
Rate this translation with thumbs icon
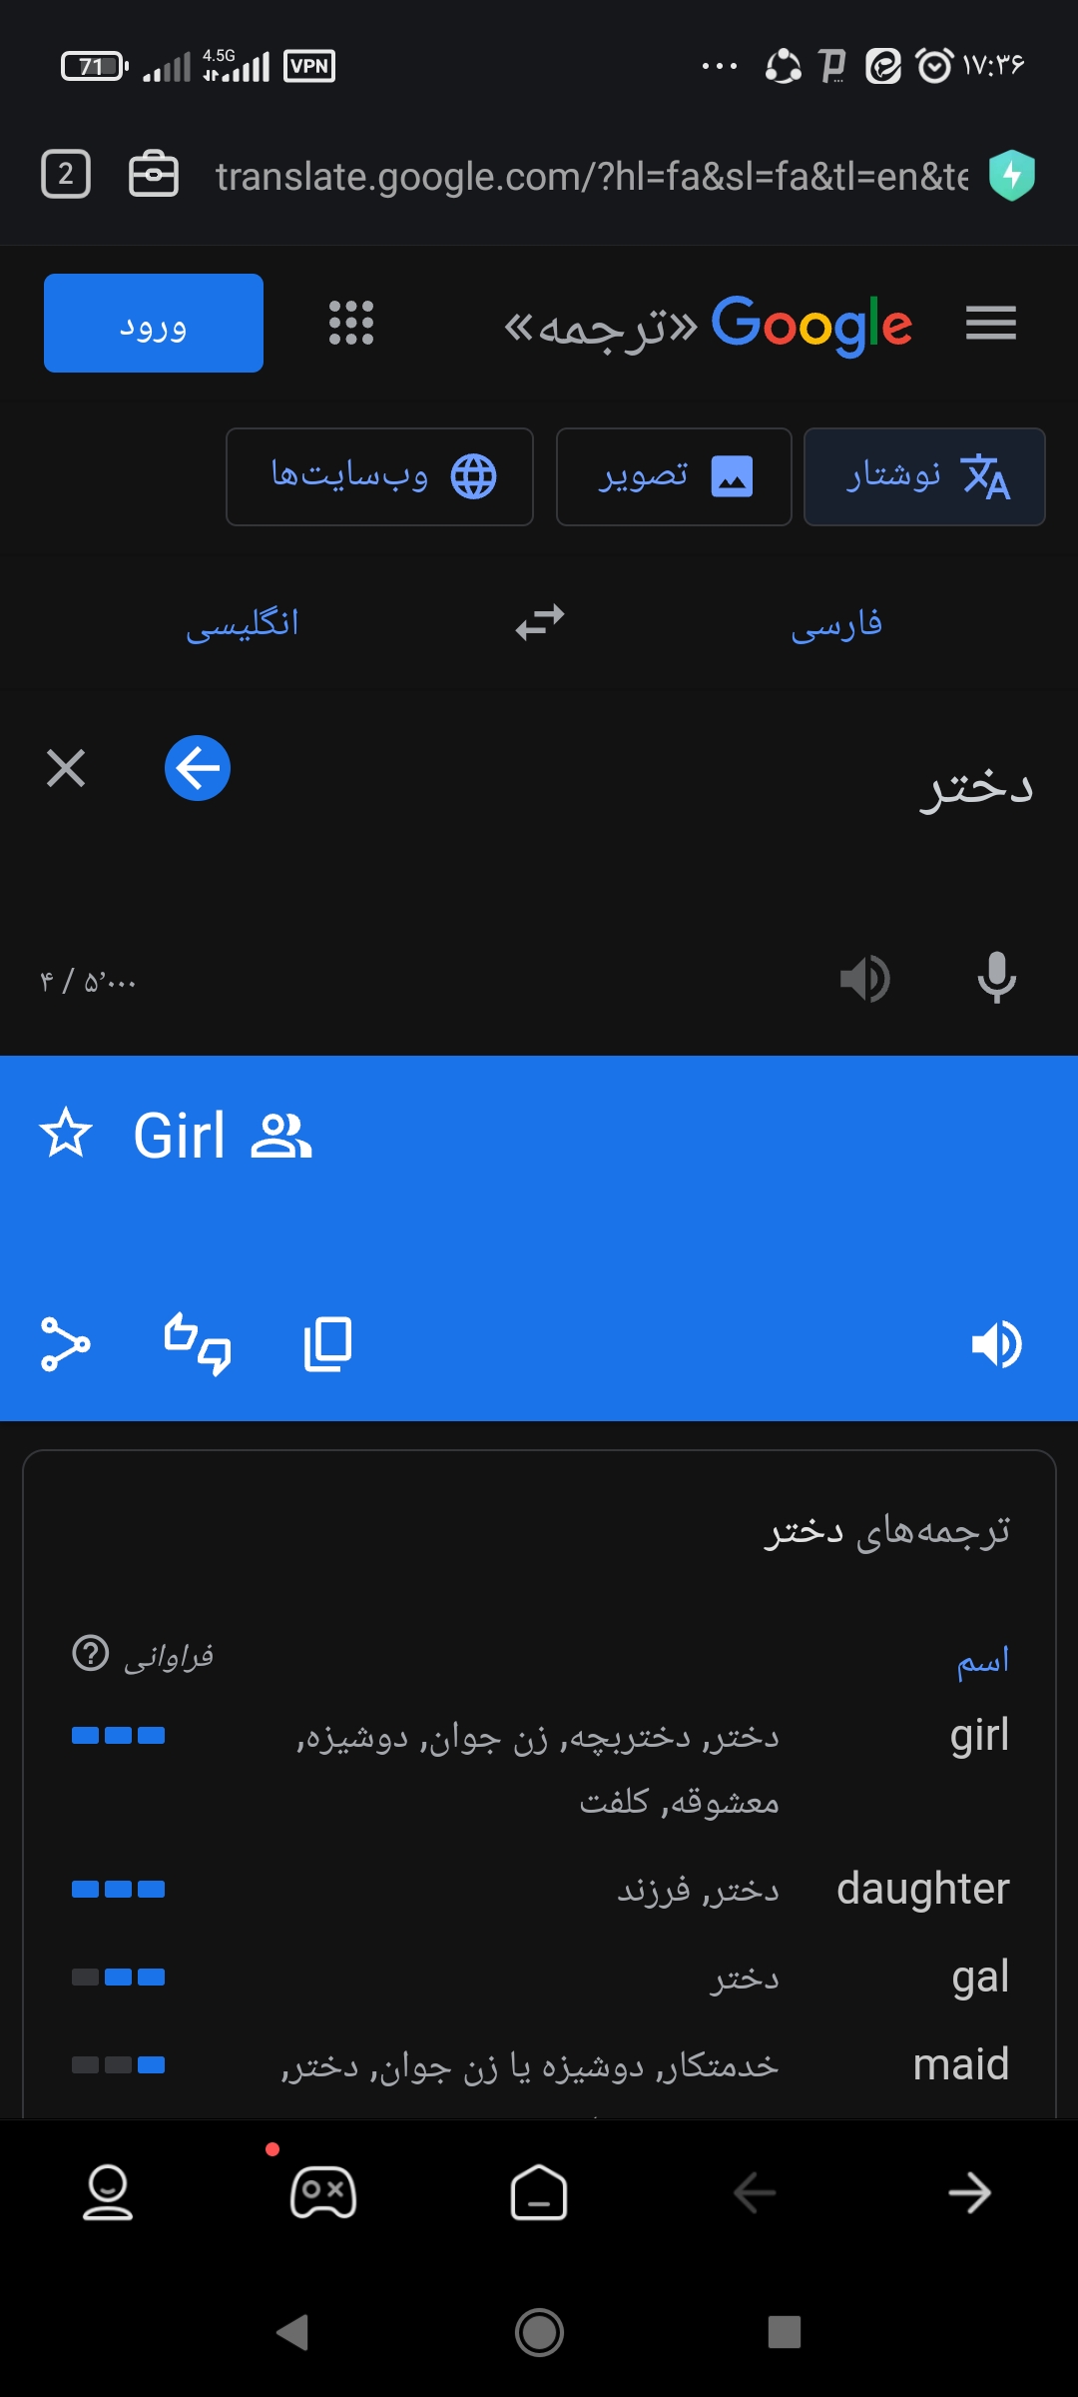[198, 1343]
